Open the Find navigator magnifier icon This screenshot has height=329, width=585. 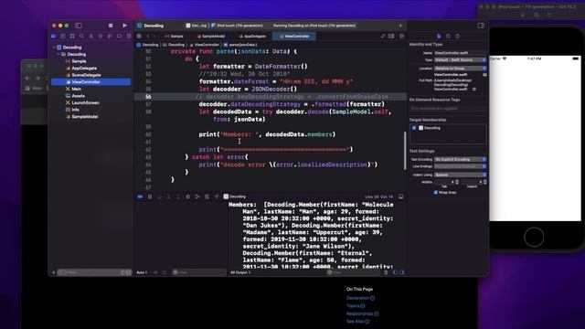(81, 37)
